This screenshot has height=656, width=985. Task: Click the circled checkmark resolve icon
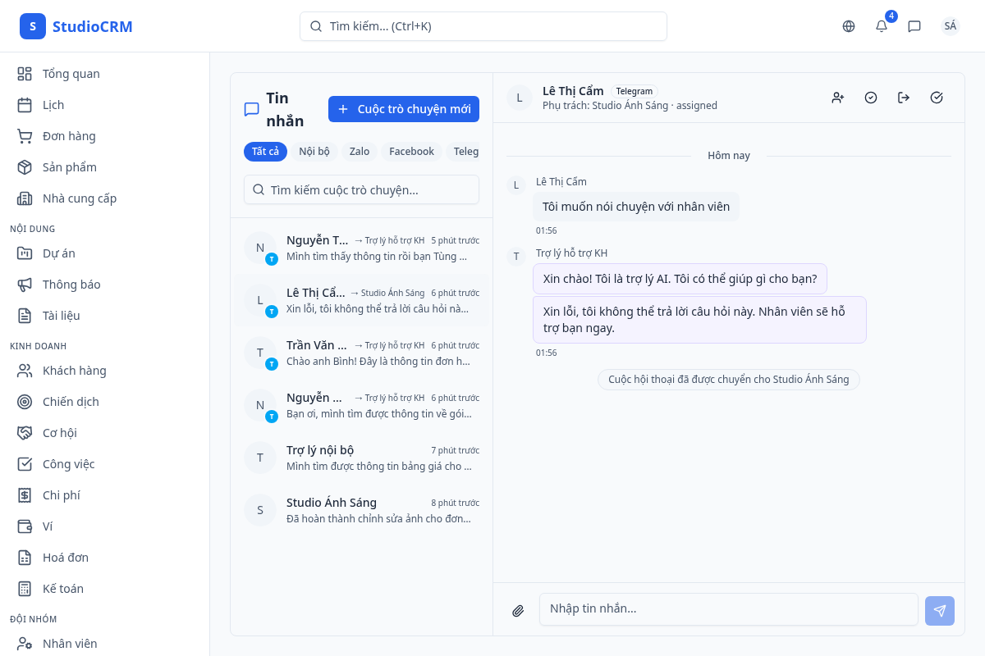(x=871, y=98)
